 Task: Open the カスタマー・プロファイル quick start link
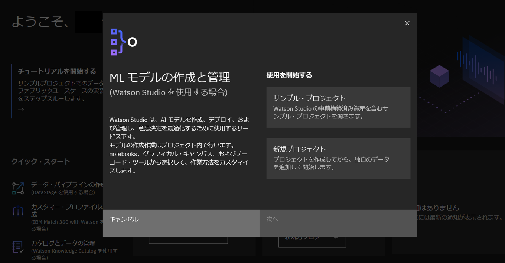pyautogui.click(x=67, y=207)
